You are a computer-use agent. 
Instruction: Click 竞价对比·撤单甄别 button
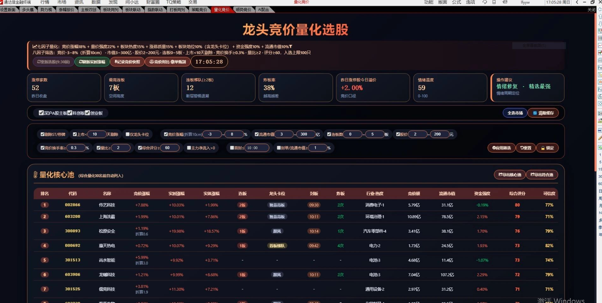pos(167,62)
